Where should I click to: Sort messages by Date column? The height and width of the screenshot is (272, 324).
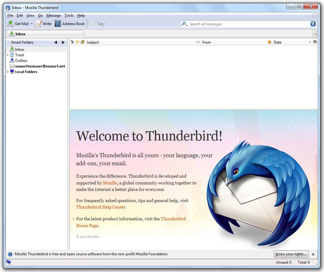(292, 42)
